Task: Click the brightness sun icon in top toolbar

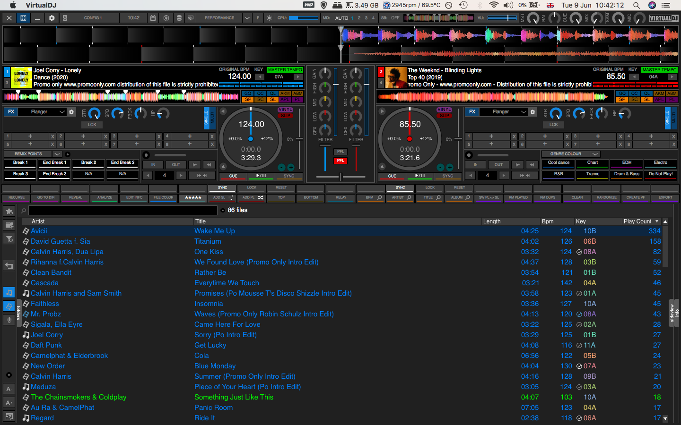Action: point(269,18)
